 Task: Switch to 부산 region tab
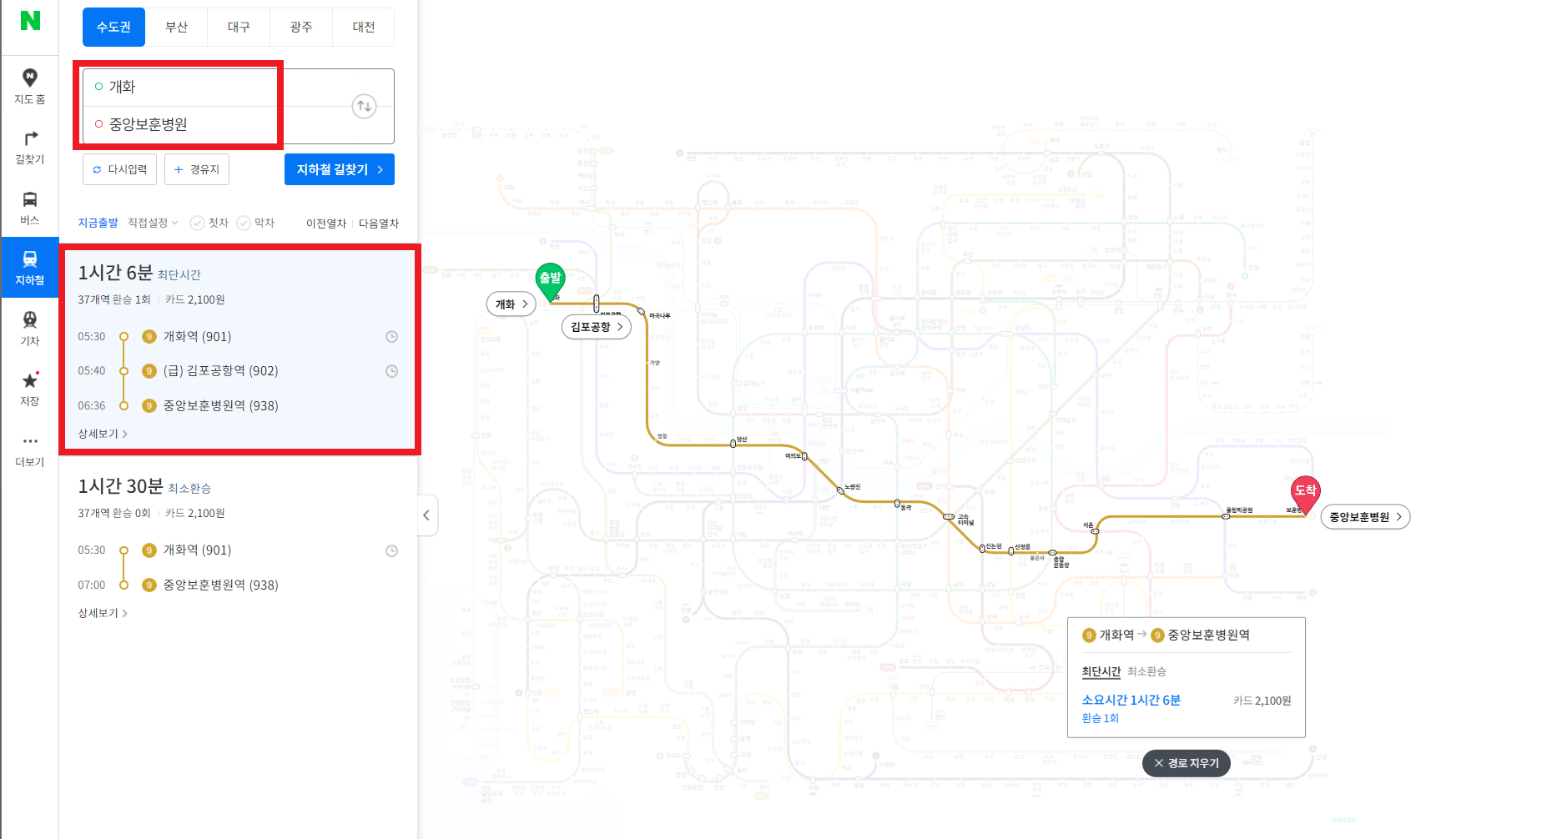pos(176,27)
